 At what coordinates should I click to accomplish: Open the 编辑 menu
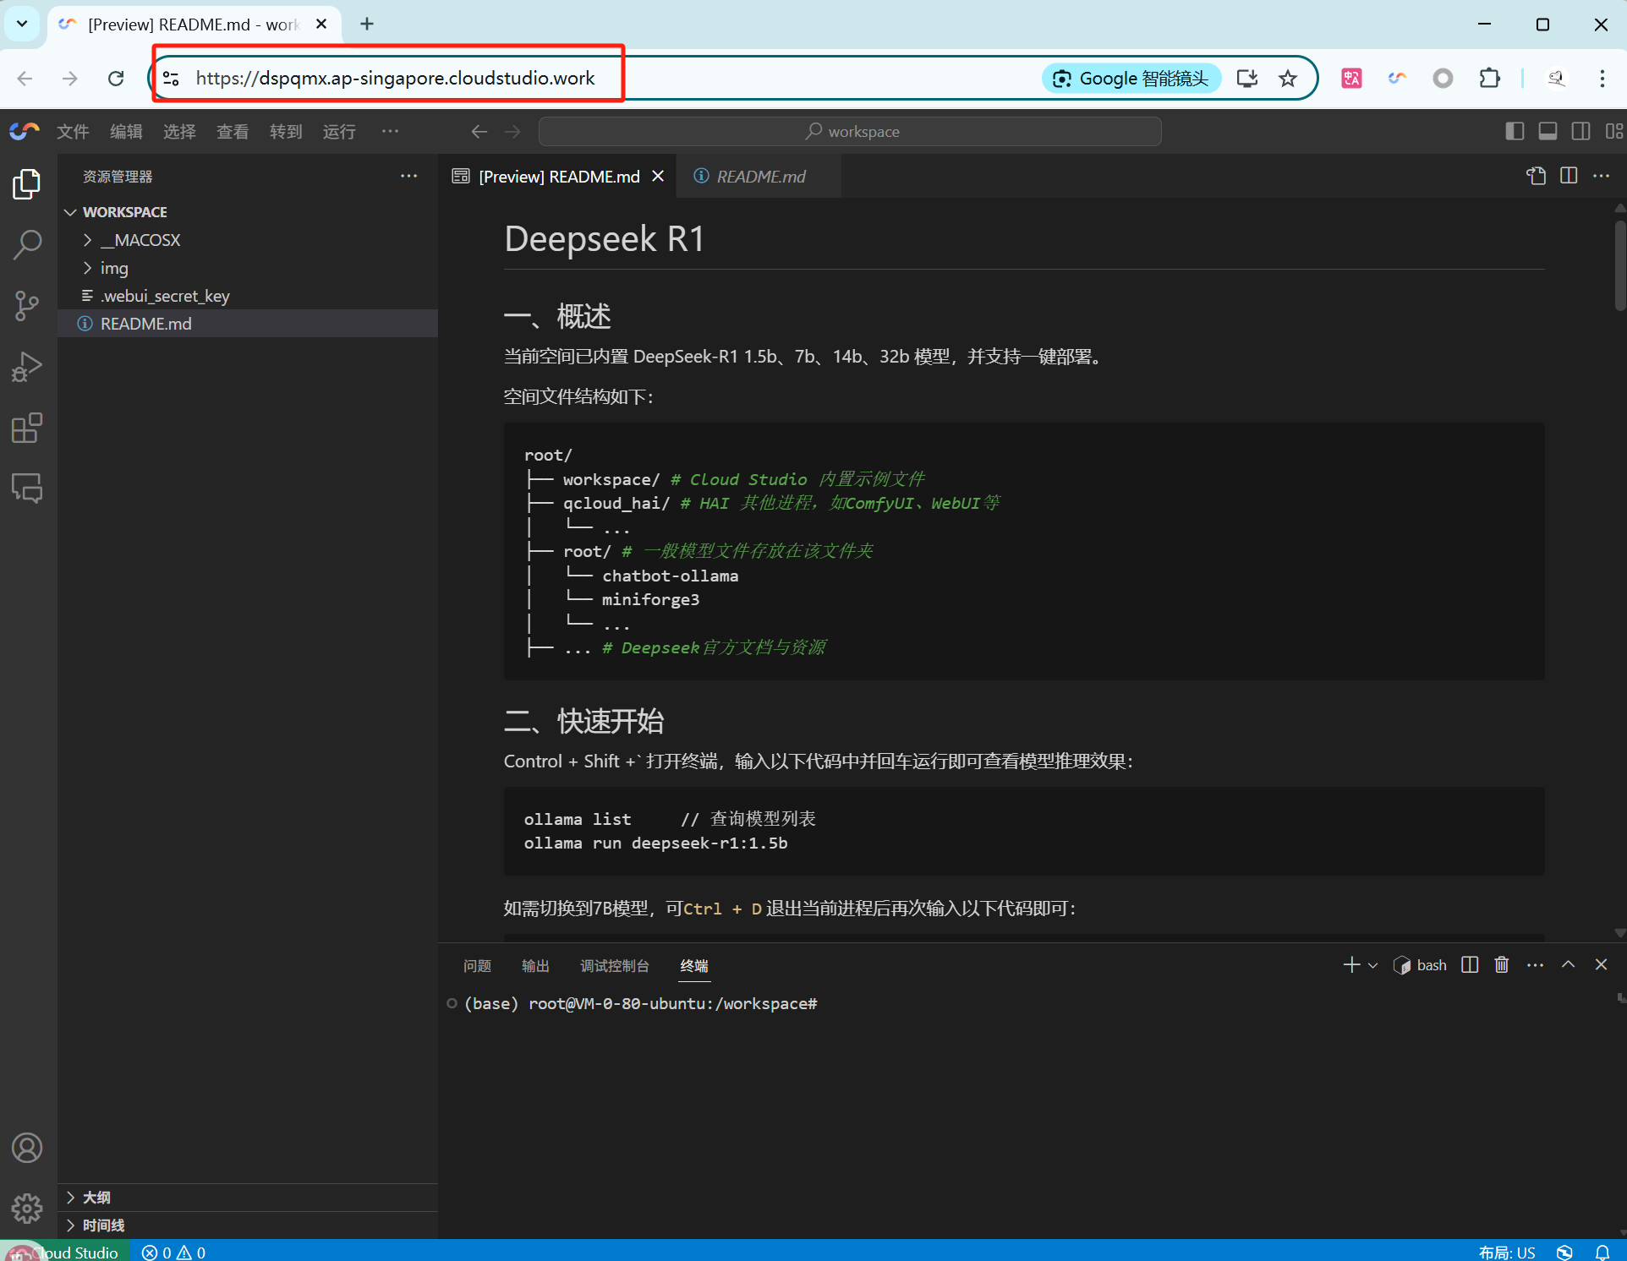126,131
